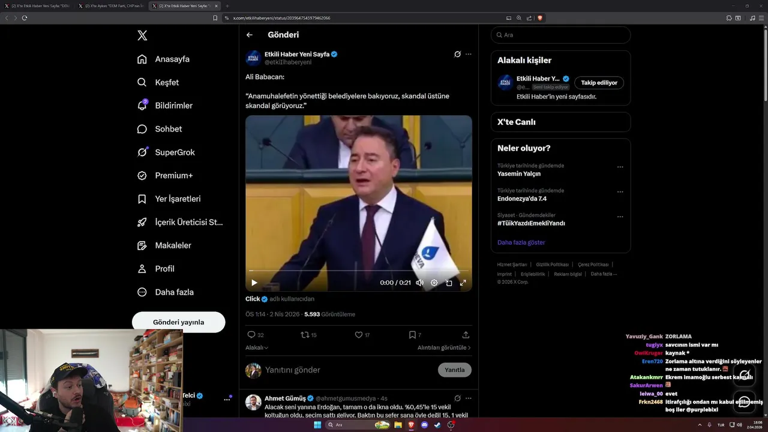Image resolution: width=768 pixels, height=432 pixels.
Task: Open Bildirimler notifications bell
Action: 142,106
